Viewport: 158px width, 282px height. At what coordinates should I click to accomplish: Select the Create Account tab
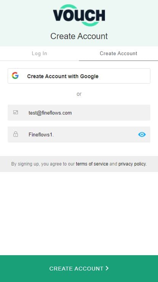[118, 53]
